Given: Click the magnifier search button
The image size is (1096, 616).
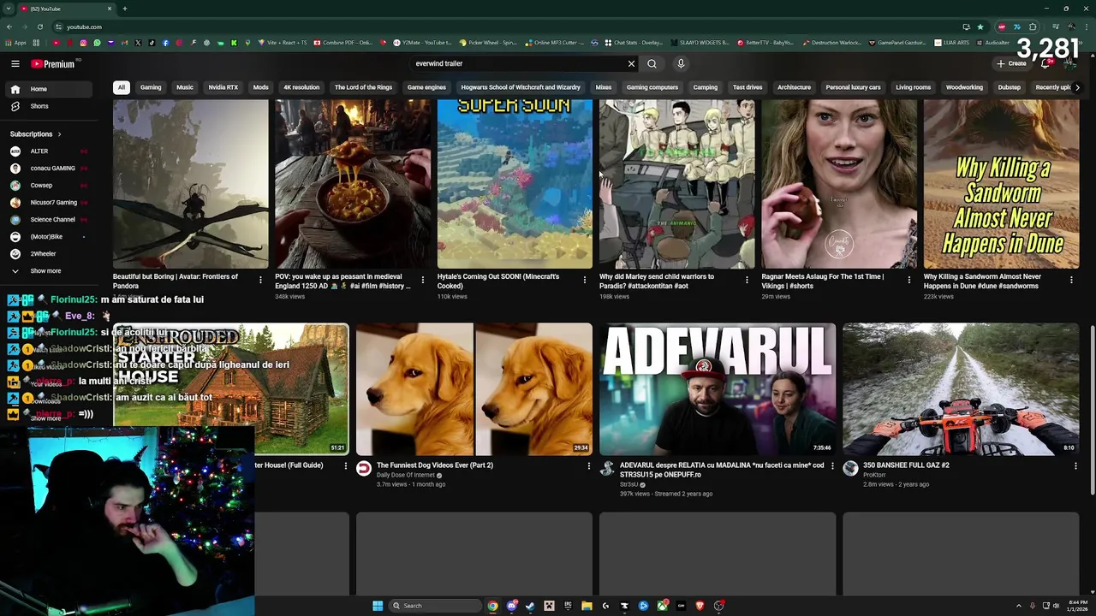Looking at the screenshot, I should tap(652, 63).
